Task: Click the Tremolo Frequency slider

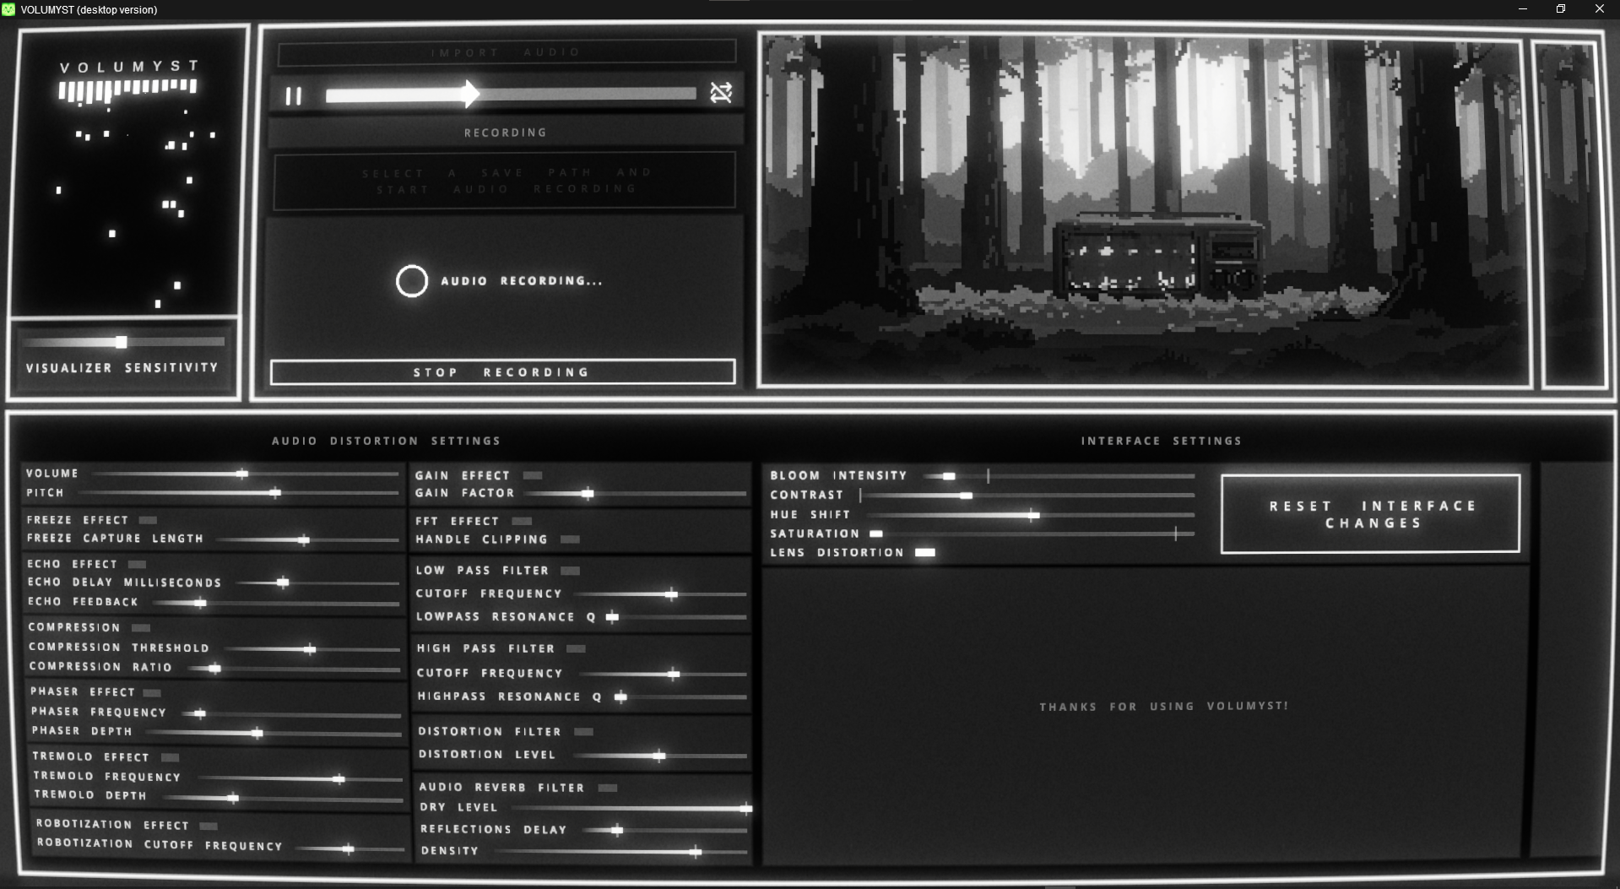Action: coord(300,779)
